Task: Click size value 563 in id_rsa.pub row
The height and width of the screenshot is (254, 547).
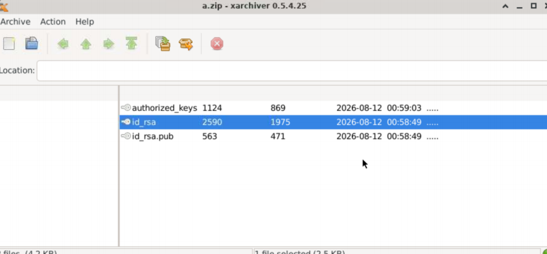Action: point(209,137)
